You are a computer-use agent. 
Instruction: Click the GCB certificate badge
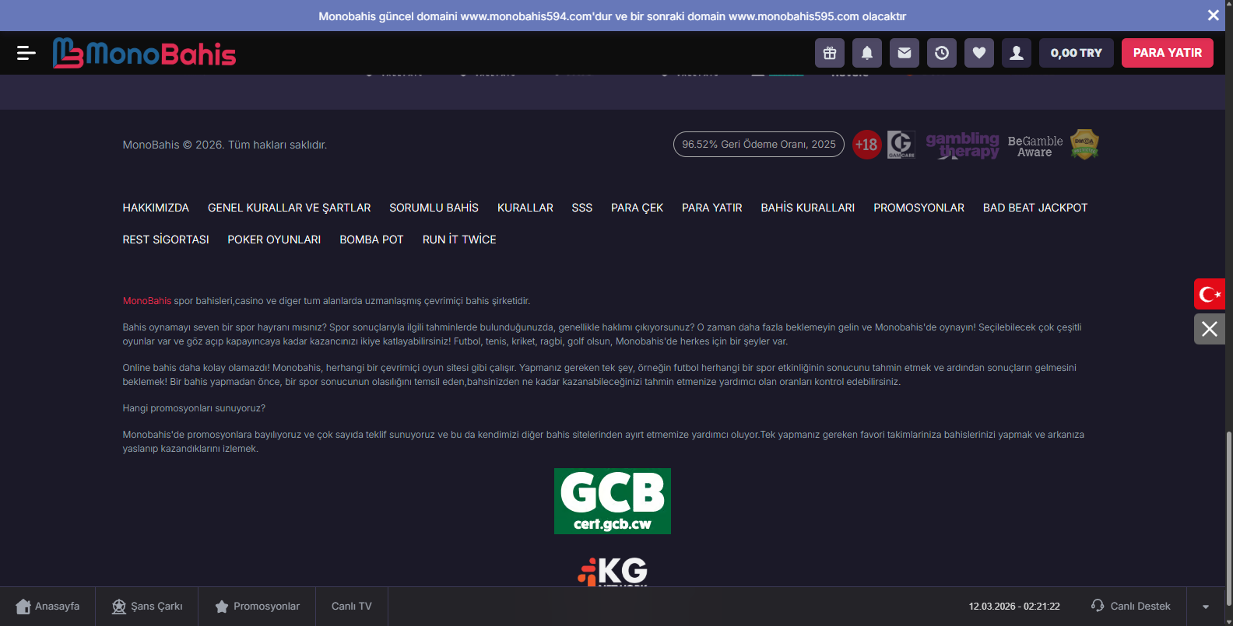pyautogui.click(x=612, y=501)
